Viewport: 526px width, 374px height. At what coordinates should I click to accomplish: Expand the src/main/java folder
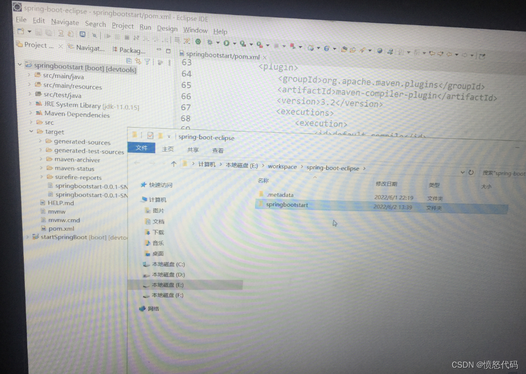(29, 75)
